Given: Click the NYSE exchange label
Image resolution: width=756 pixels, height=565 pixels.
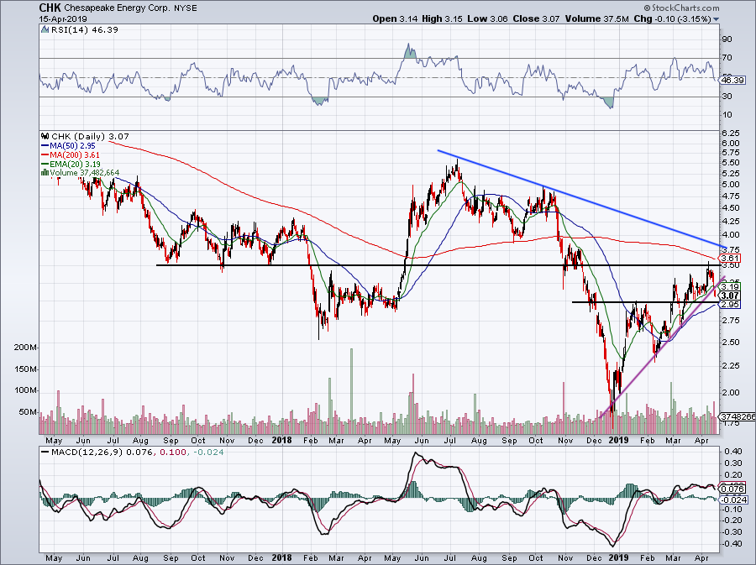Looking at the screenshot, I should (185, 8).
